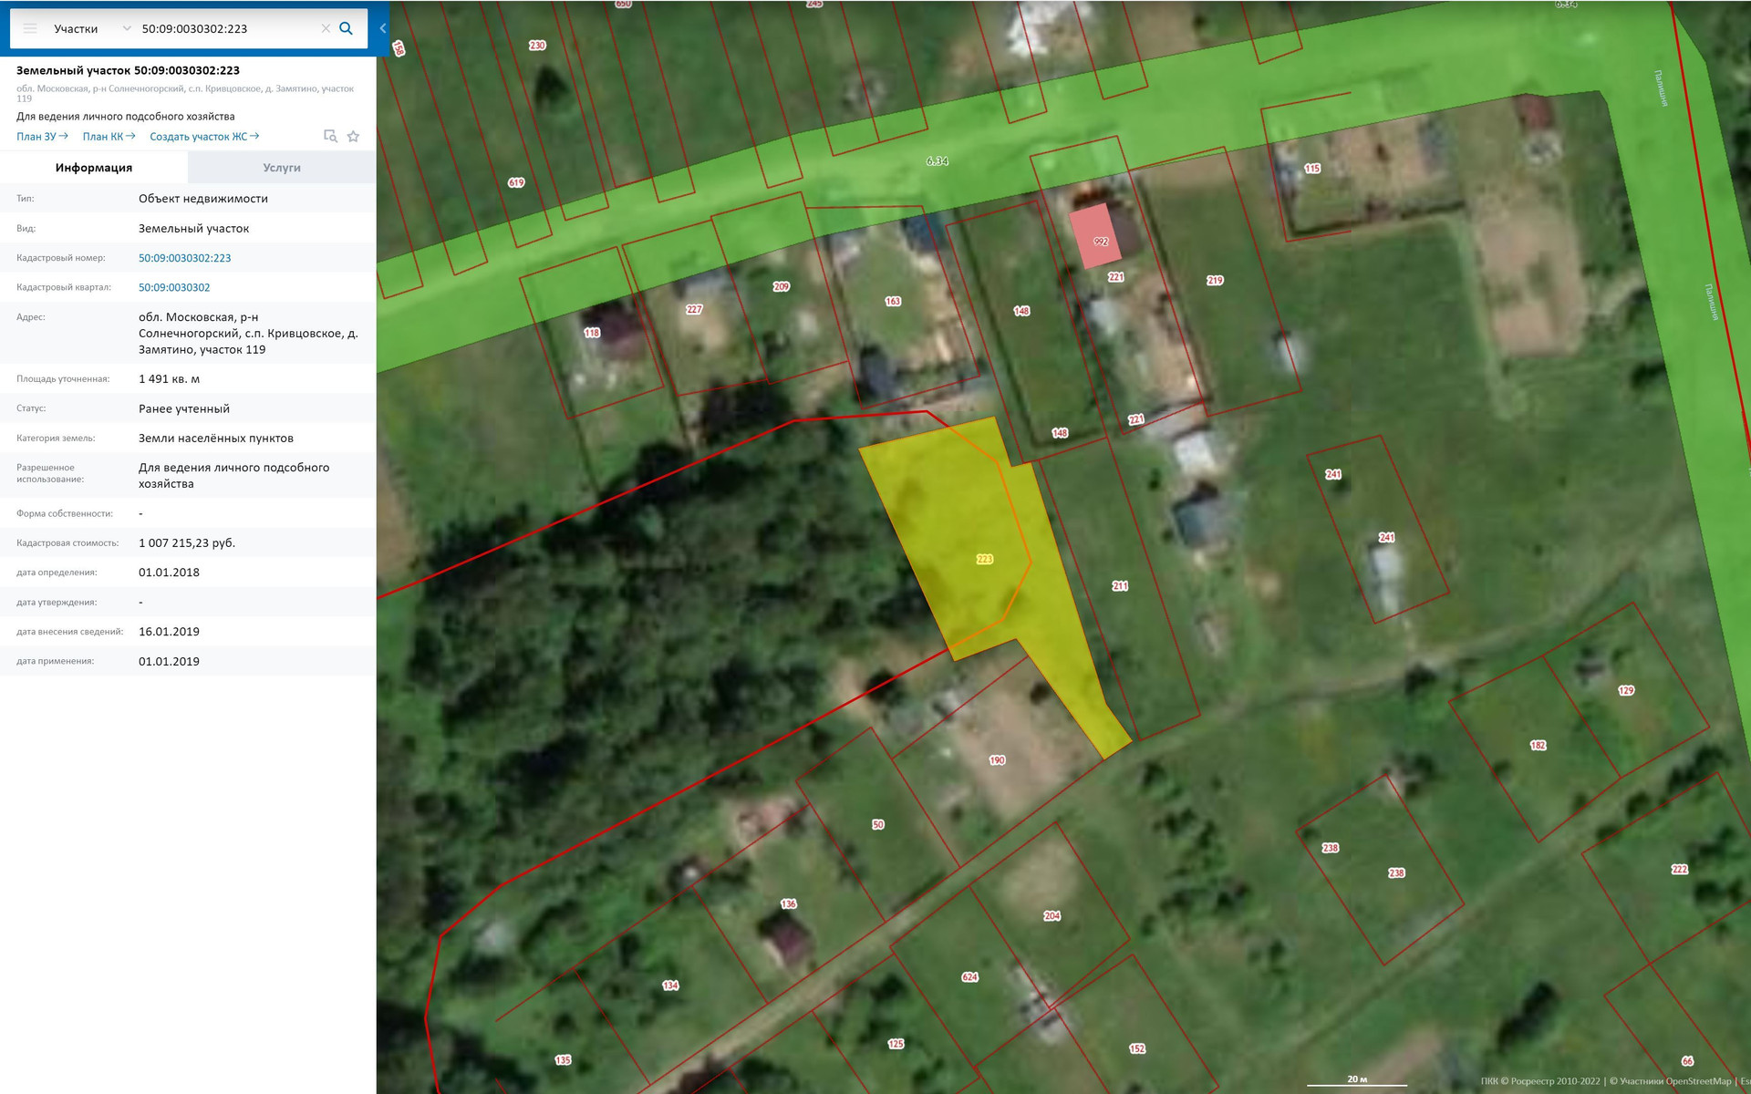
Task: Collapse the side panel with arrow
Action: coord(383,29)
